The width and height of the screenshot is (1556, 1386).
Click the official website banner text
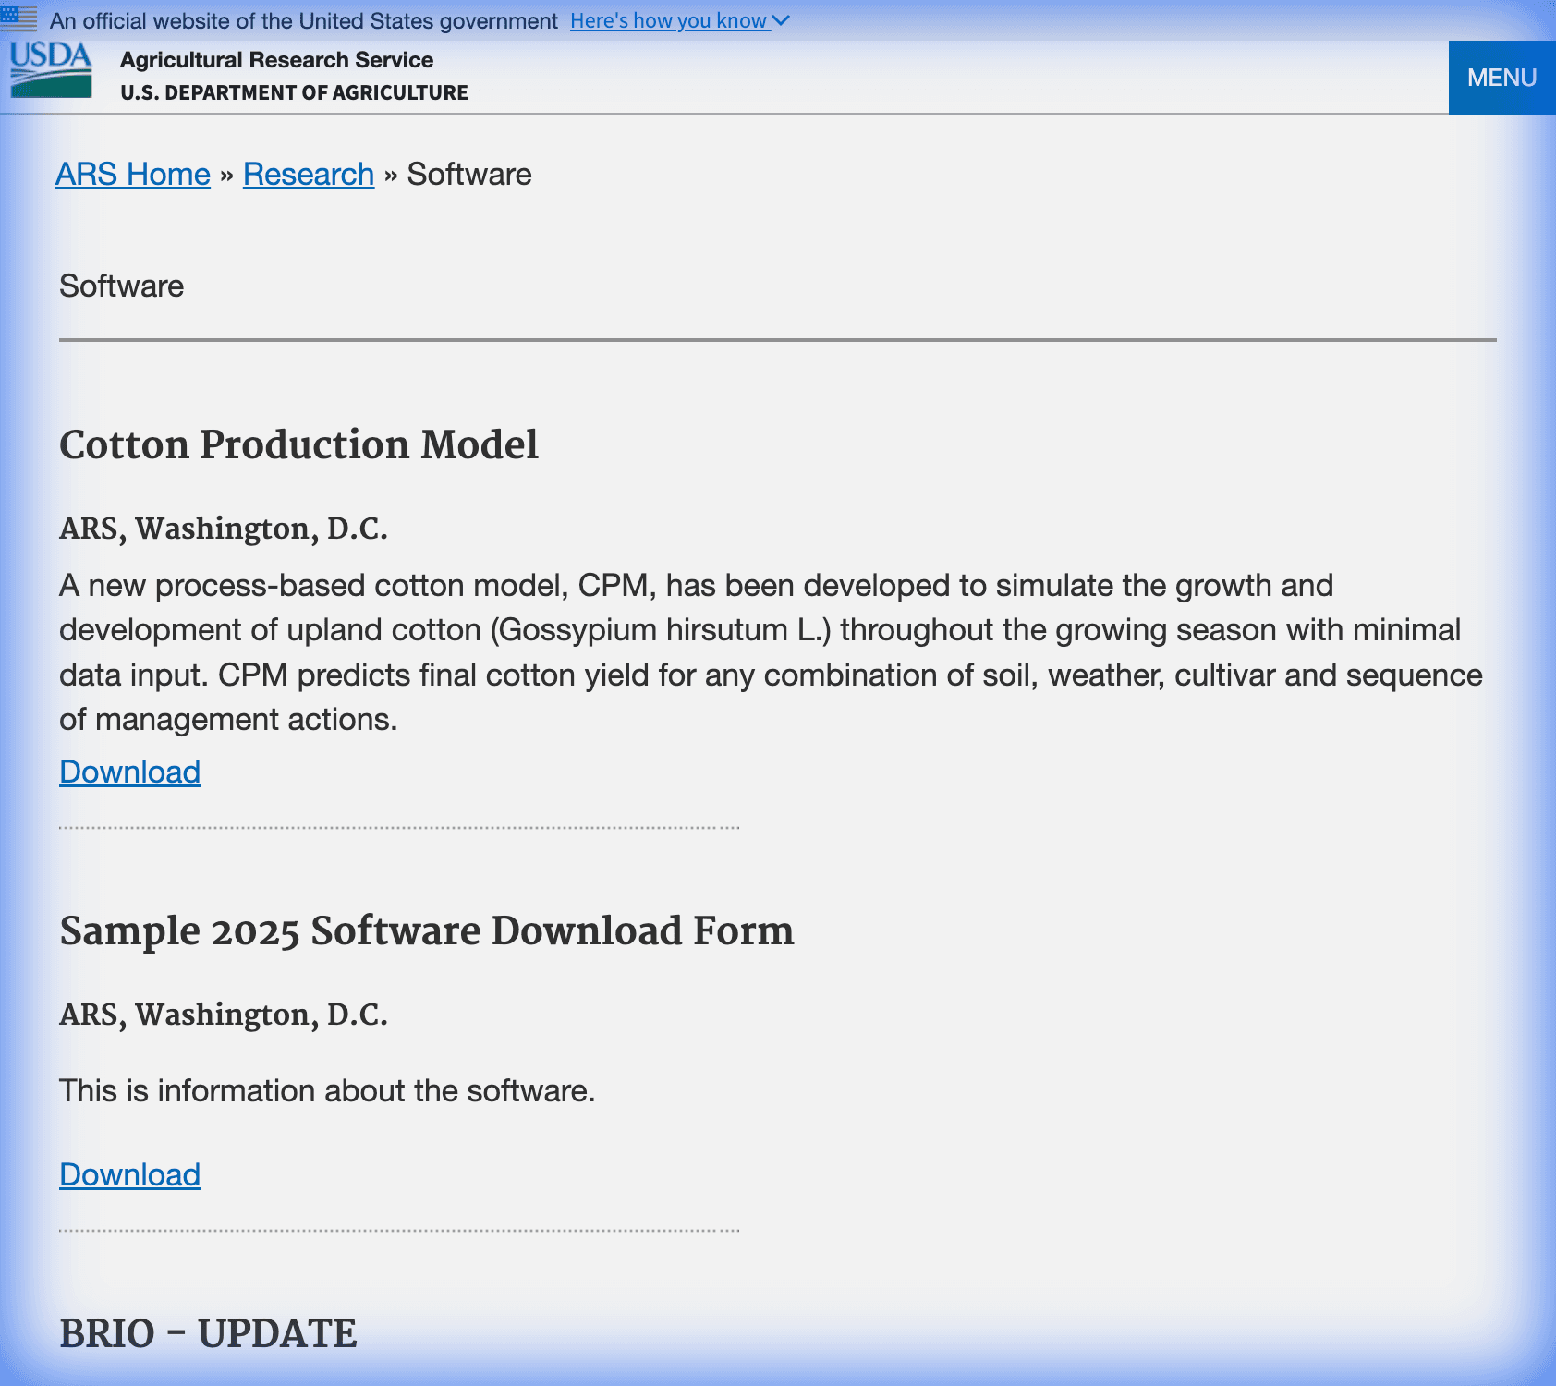tap(304, 20)
